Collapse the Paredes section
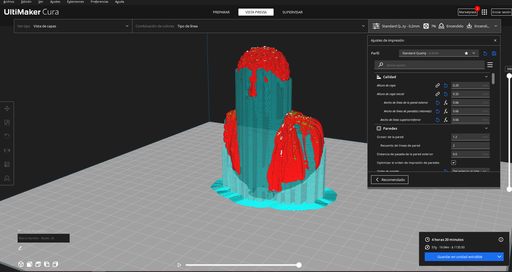This screenshot has width=512, height=272. 486,128
